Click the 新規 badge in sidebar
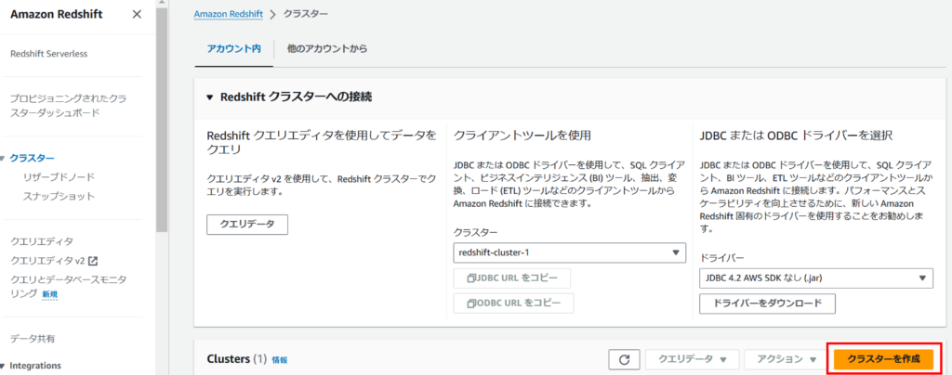This screenshot has width=952, height=375. point(50,294)
